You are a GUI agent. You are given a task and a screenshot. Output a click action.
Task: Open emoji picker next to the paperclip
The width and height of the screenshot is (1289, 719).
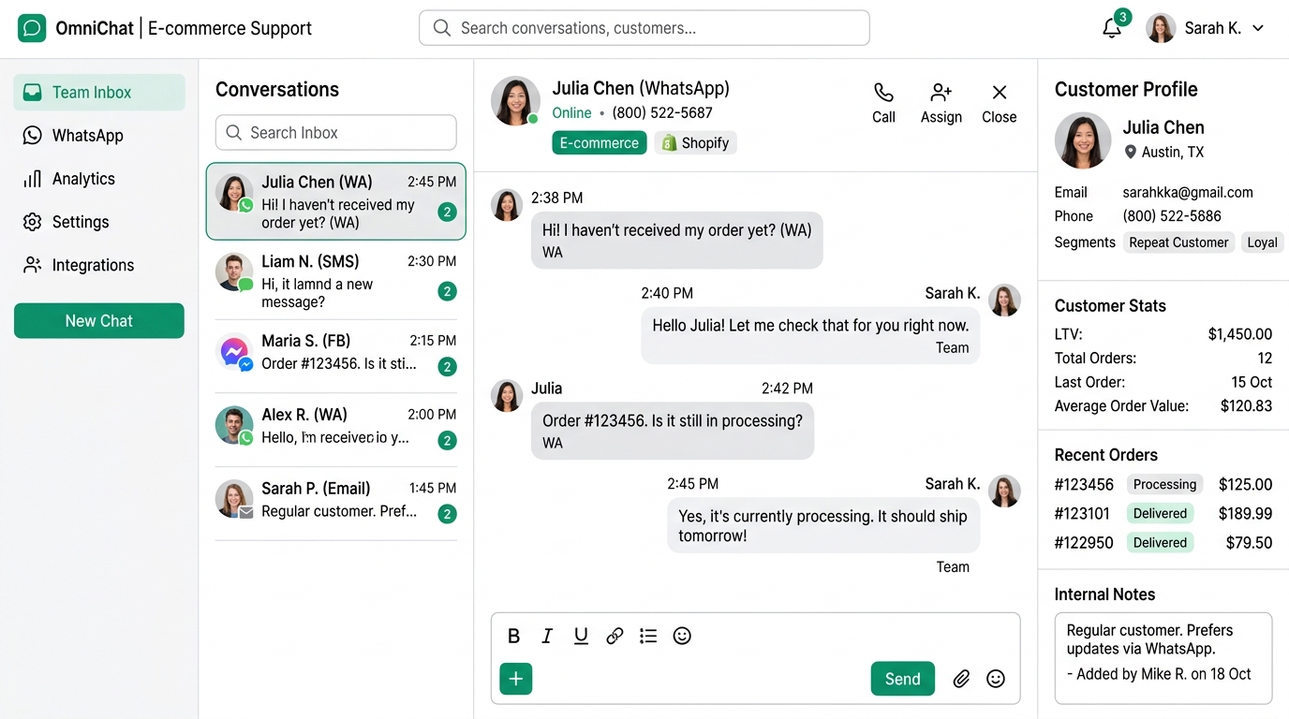click(996, 679)
